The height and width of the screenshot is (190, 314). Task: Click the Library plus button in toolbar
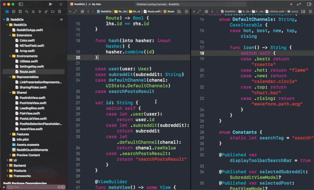coord(291,4)
